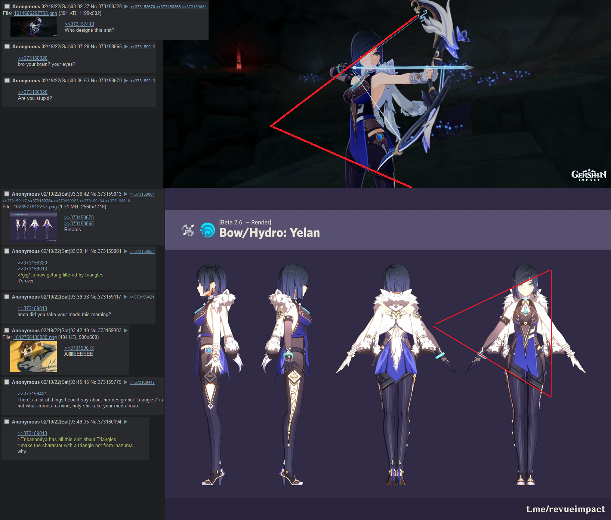Expand the post menu arrow on No.373158865
Screen dimensions: 611x520
126,47
